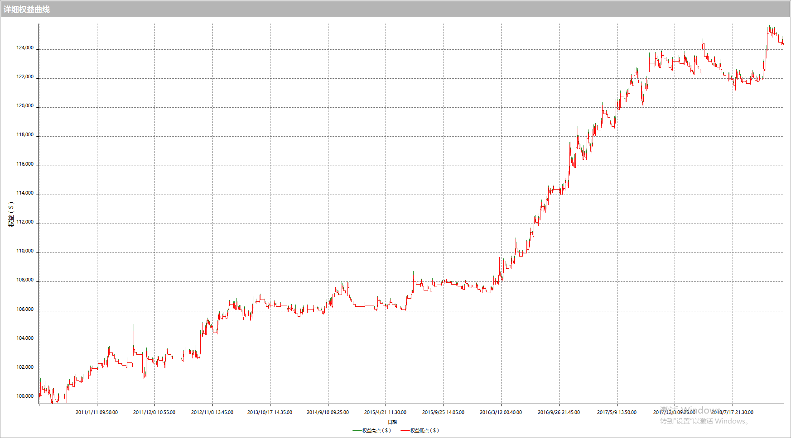This screenshot has height=438, width=791.
Task: Click the 权益 ($) y-axis title
Action: [x=11, y=214]
